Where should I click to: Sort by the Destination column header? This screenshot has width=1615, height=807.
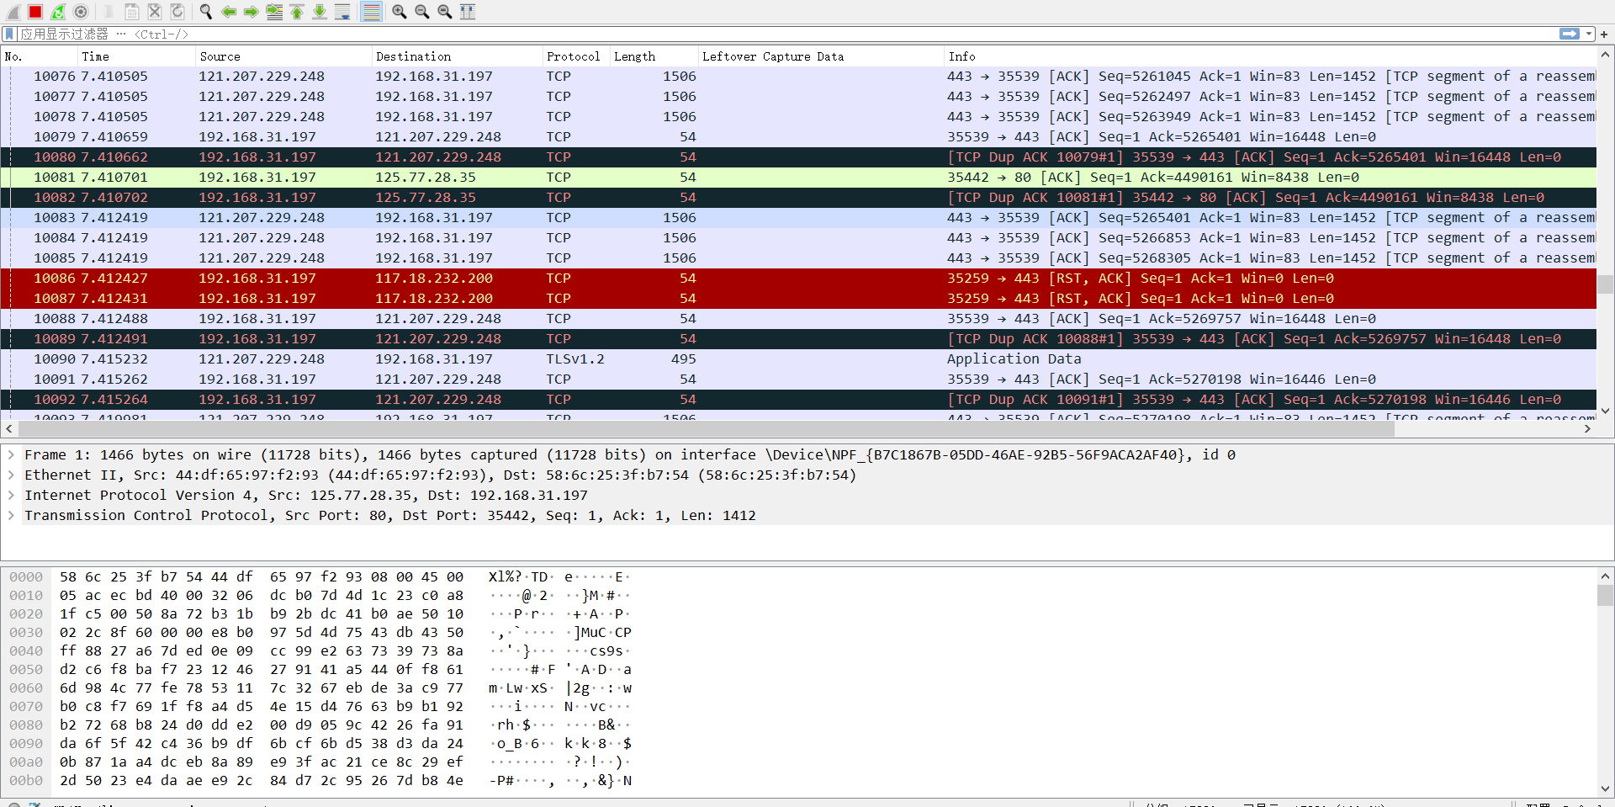pyautogui.click(x=458, y=56)
